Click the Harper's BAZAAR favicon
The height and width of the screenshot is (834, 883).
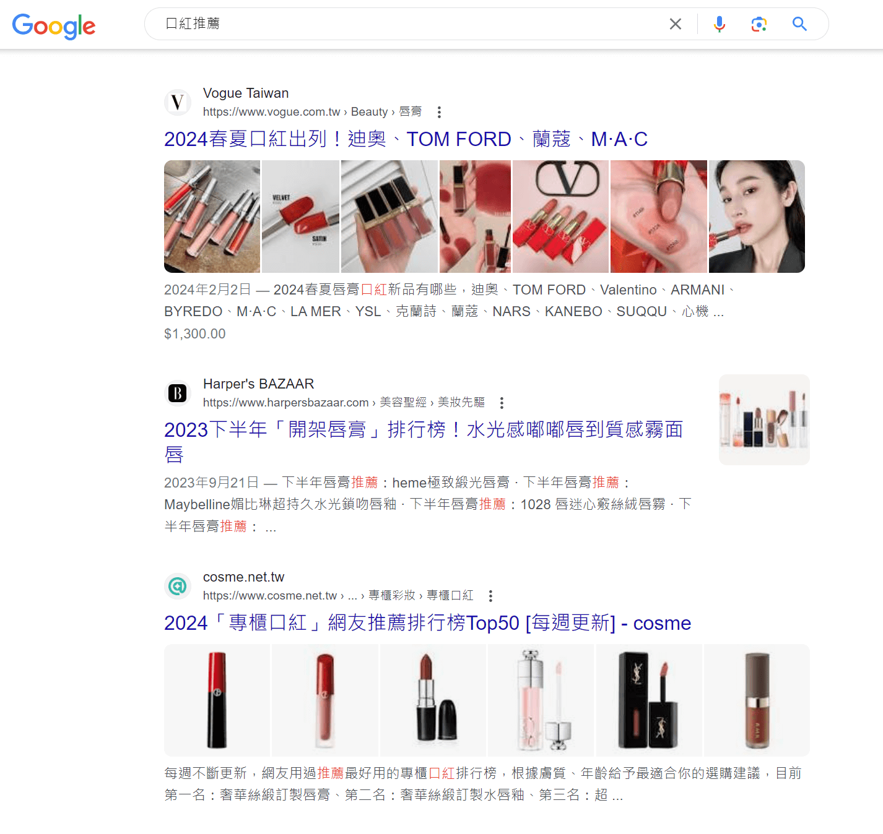point(178,393)
